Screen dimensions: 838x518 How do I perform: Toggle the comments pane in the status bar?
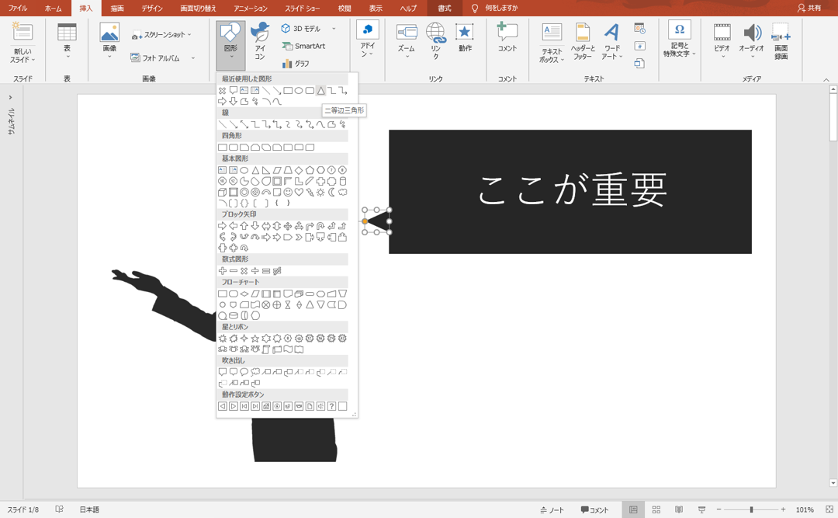click(x=595, y=509)
